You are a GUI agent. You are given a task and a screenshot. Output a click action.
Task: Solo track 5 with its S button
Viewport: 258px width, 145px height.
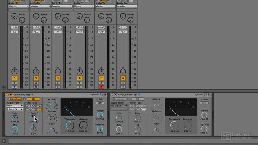coord(101,83)
